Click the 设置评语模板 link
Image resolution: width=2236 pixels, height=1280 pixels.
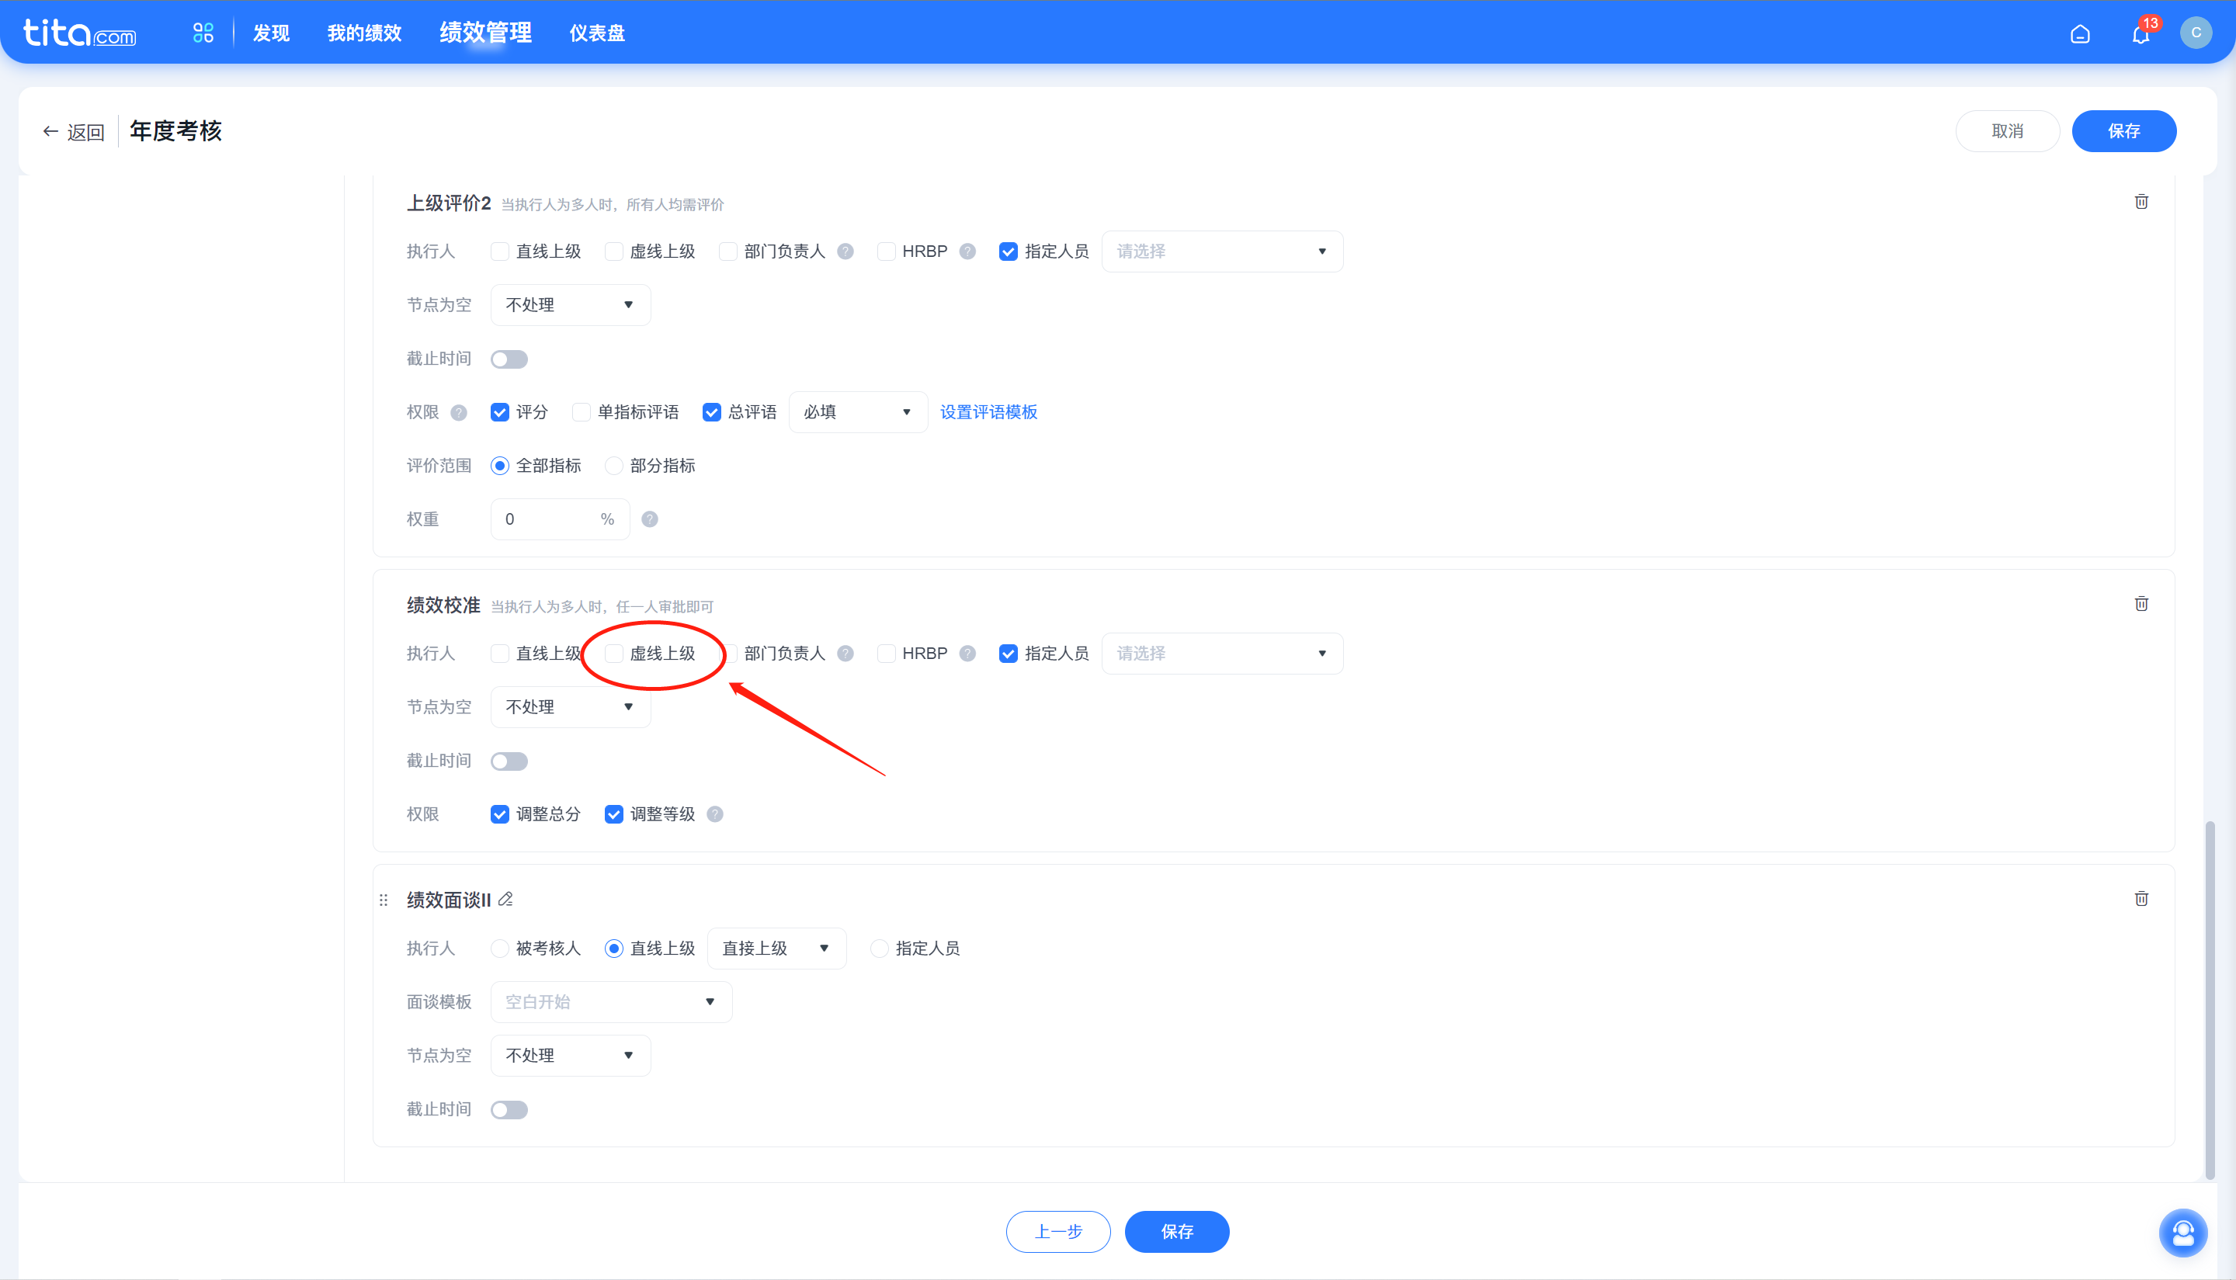pos(988,411)
